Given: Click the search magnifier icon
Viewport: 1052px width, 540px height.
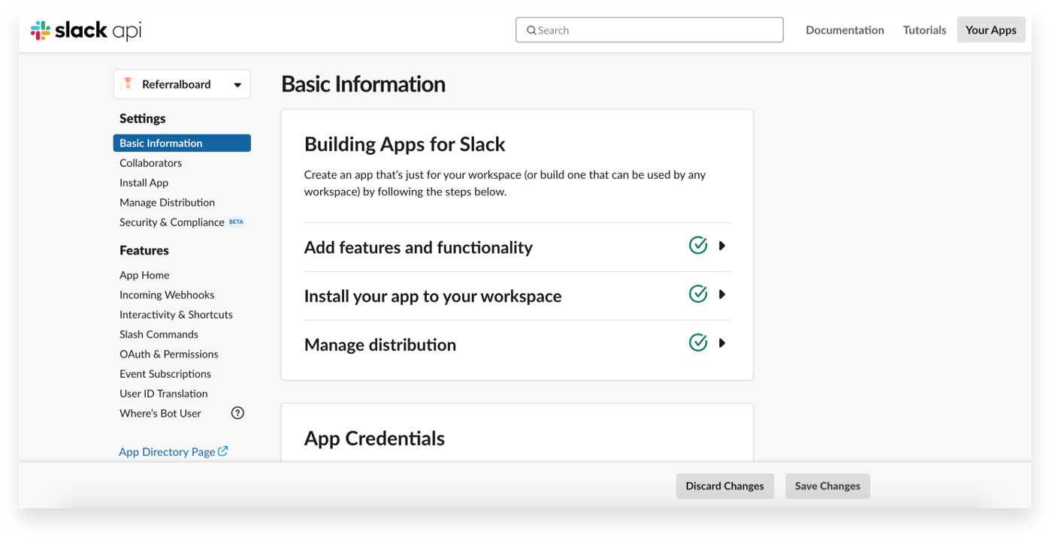Looking at the screenshot, I should 531,31.
